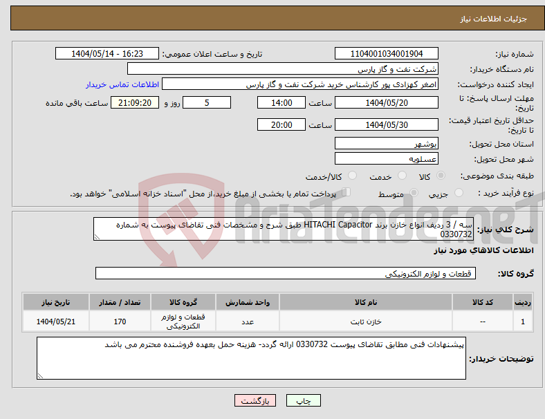Click the کد کالا column header
545x419 pixels.
pyautogui.click(x=483, y=302)
